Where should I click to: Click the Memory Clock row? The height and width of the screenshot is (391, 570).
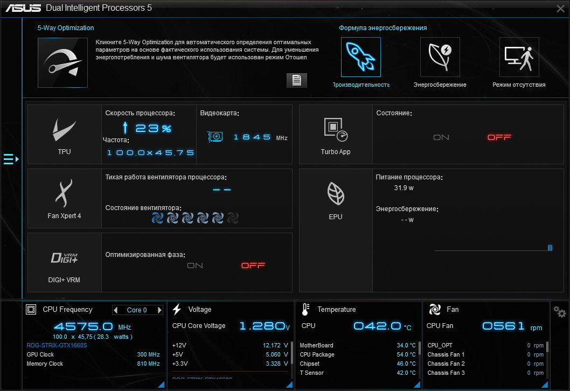(93, 364)
